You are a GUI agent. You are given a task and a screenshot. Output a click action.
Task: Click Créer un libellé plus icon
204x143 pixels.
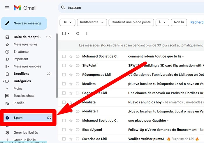click(x=7, y=140)
